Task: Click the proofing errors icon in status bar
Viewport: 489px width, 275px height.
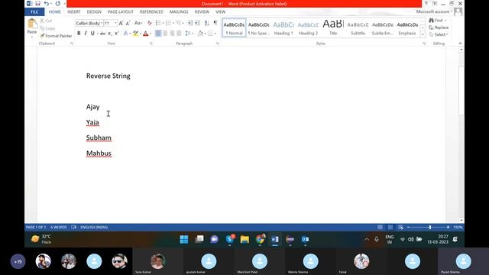Action: coord(73,228)
